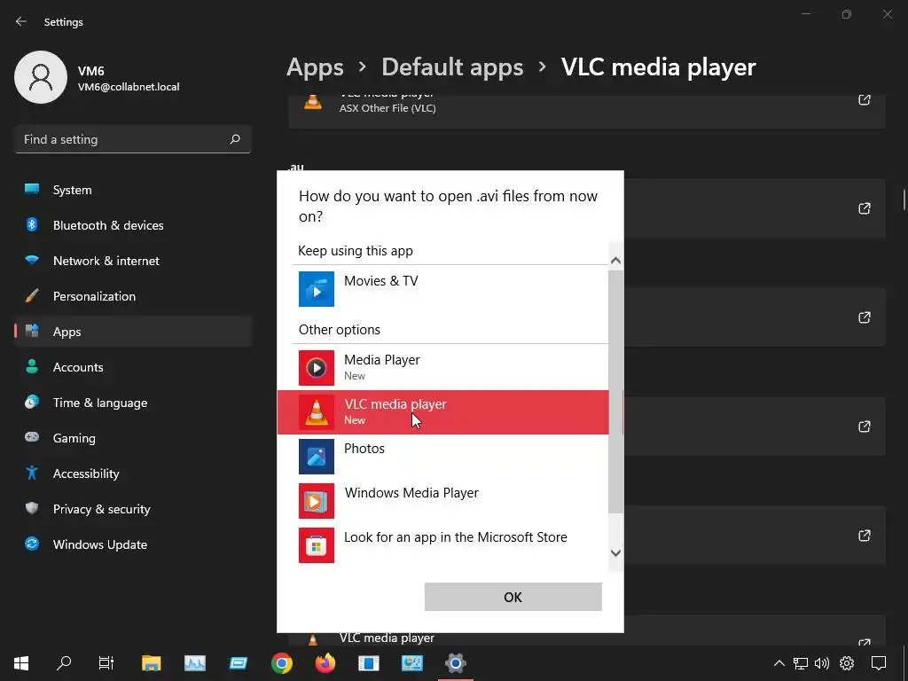
Task: Open Google Chrome from taskbar
Action: (x=282, y=663)
